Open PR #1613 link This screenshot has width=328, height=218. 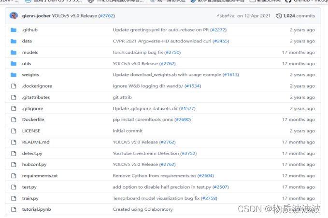230,75
